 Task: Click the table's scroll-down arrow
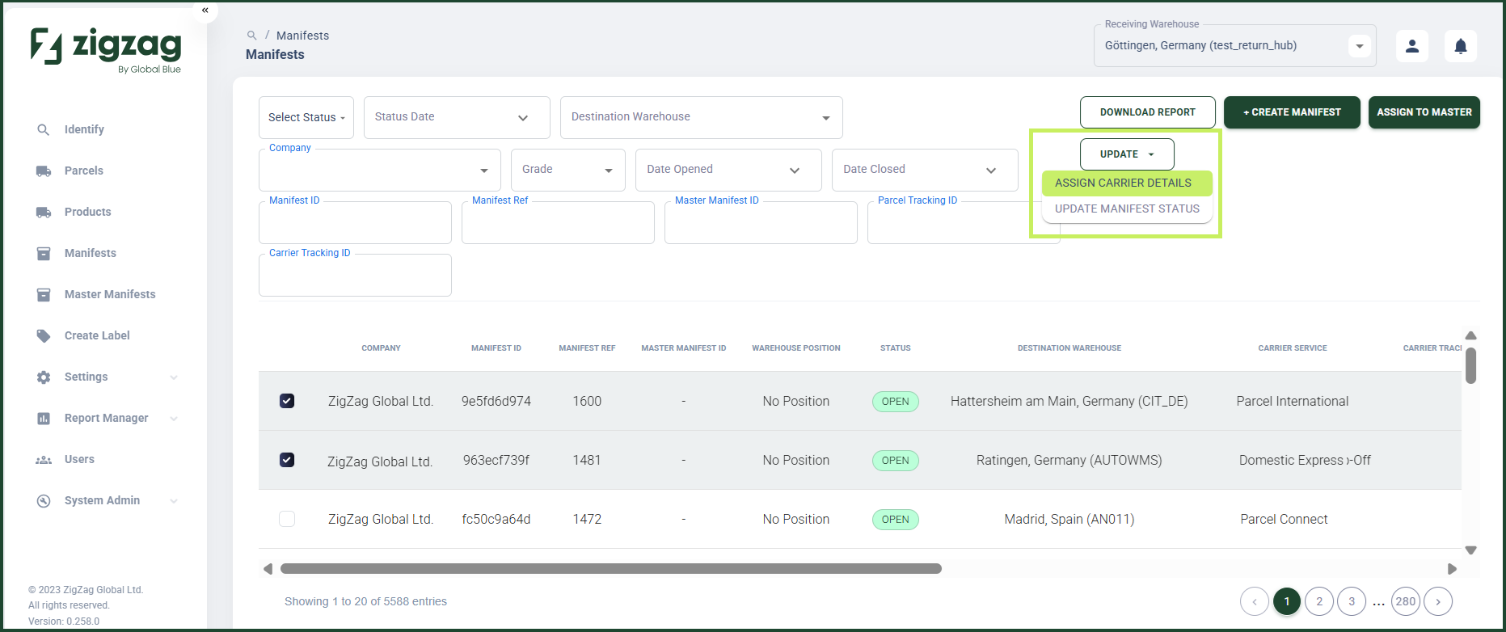(x=1471, y=550)
